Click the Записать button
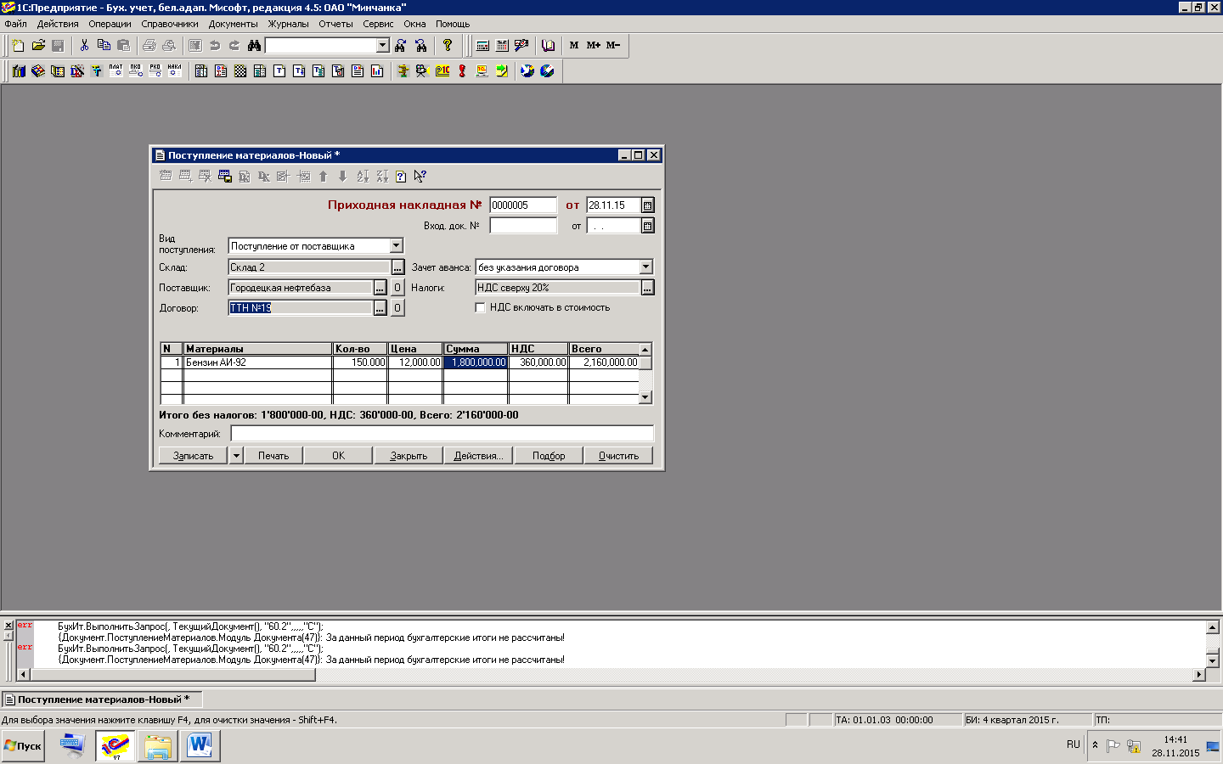 point(194,456)
